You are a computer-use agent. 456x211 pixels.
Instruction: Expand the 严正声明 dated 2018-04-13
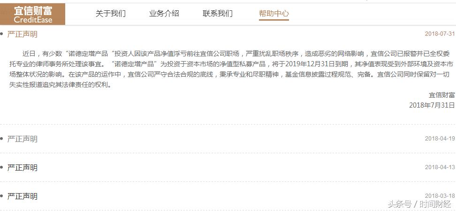[23, 168]
